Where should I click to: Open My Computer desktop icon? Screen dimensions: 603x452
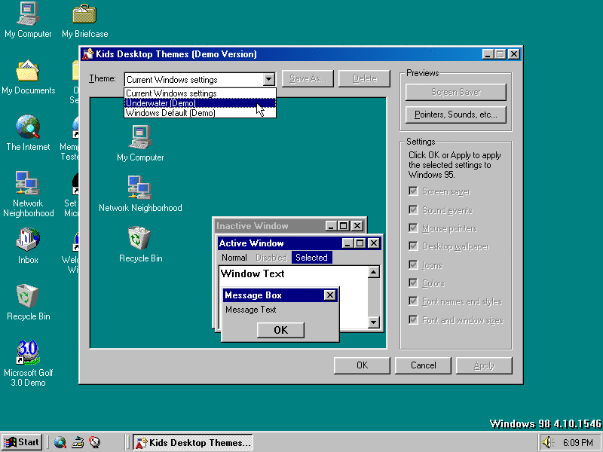[28, 14]
